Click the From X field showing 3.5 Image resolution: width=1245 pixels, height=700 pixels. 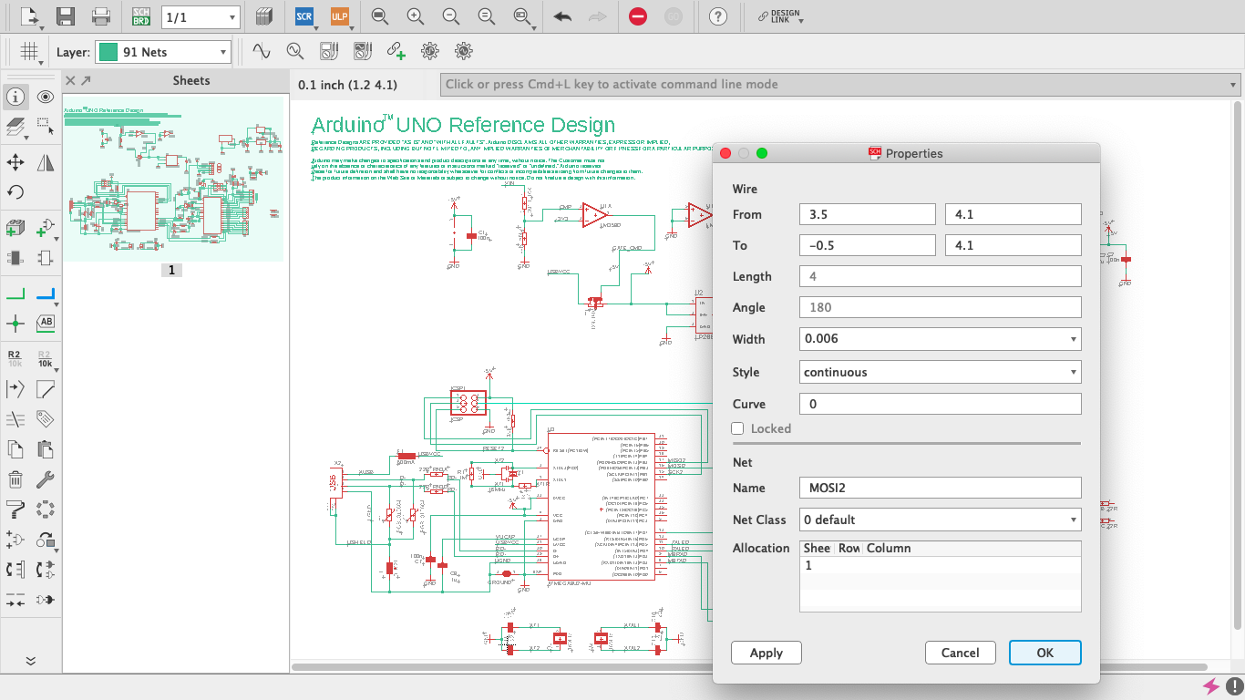(868, 214)
